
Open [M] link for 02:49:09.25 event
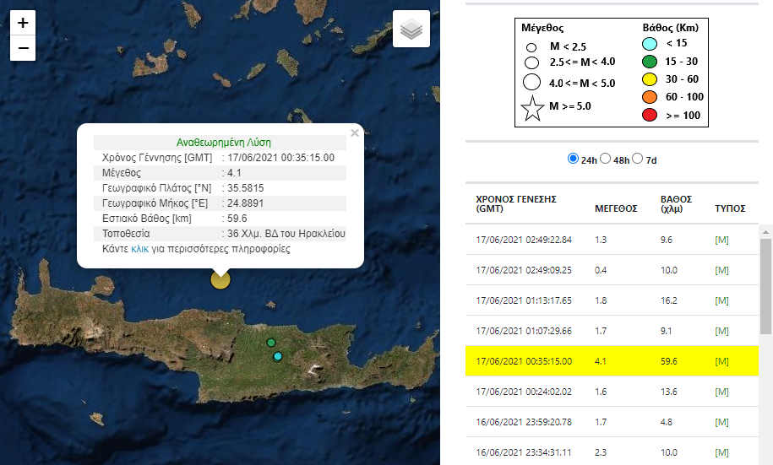coord(721,270)
